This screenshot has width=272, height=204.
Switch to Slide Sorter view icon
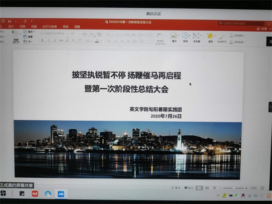(x=207, y=188)
